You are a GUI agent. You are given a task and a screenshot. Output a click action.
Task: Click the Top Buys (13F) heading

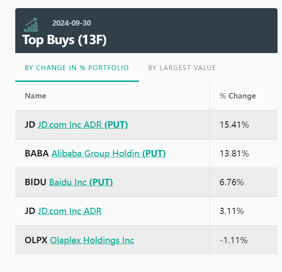click(65, 40)
